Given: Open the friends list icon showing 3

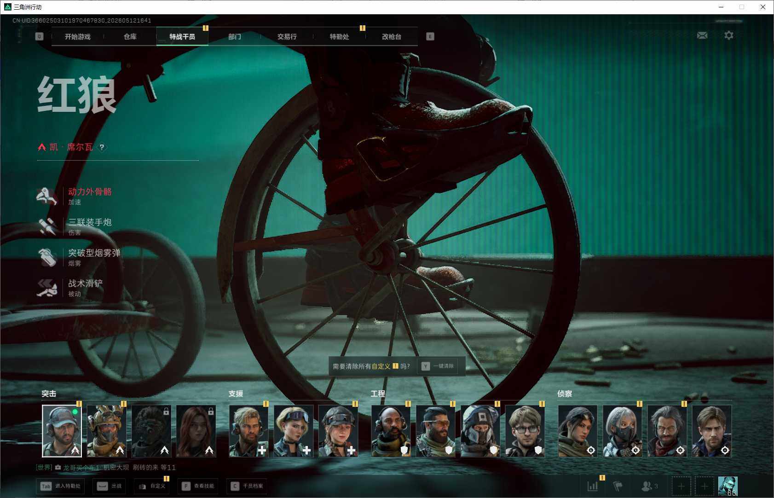Looking at the screenshot, I should pyautogui.click(x=649, y=486).
